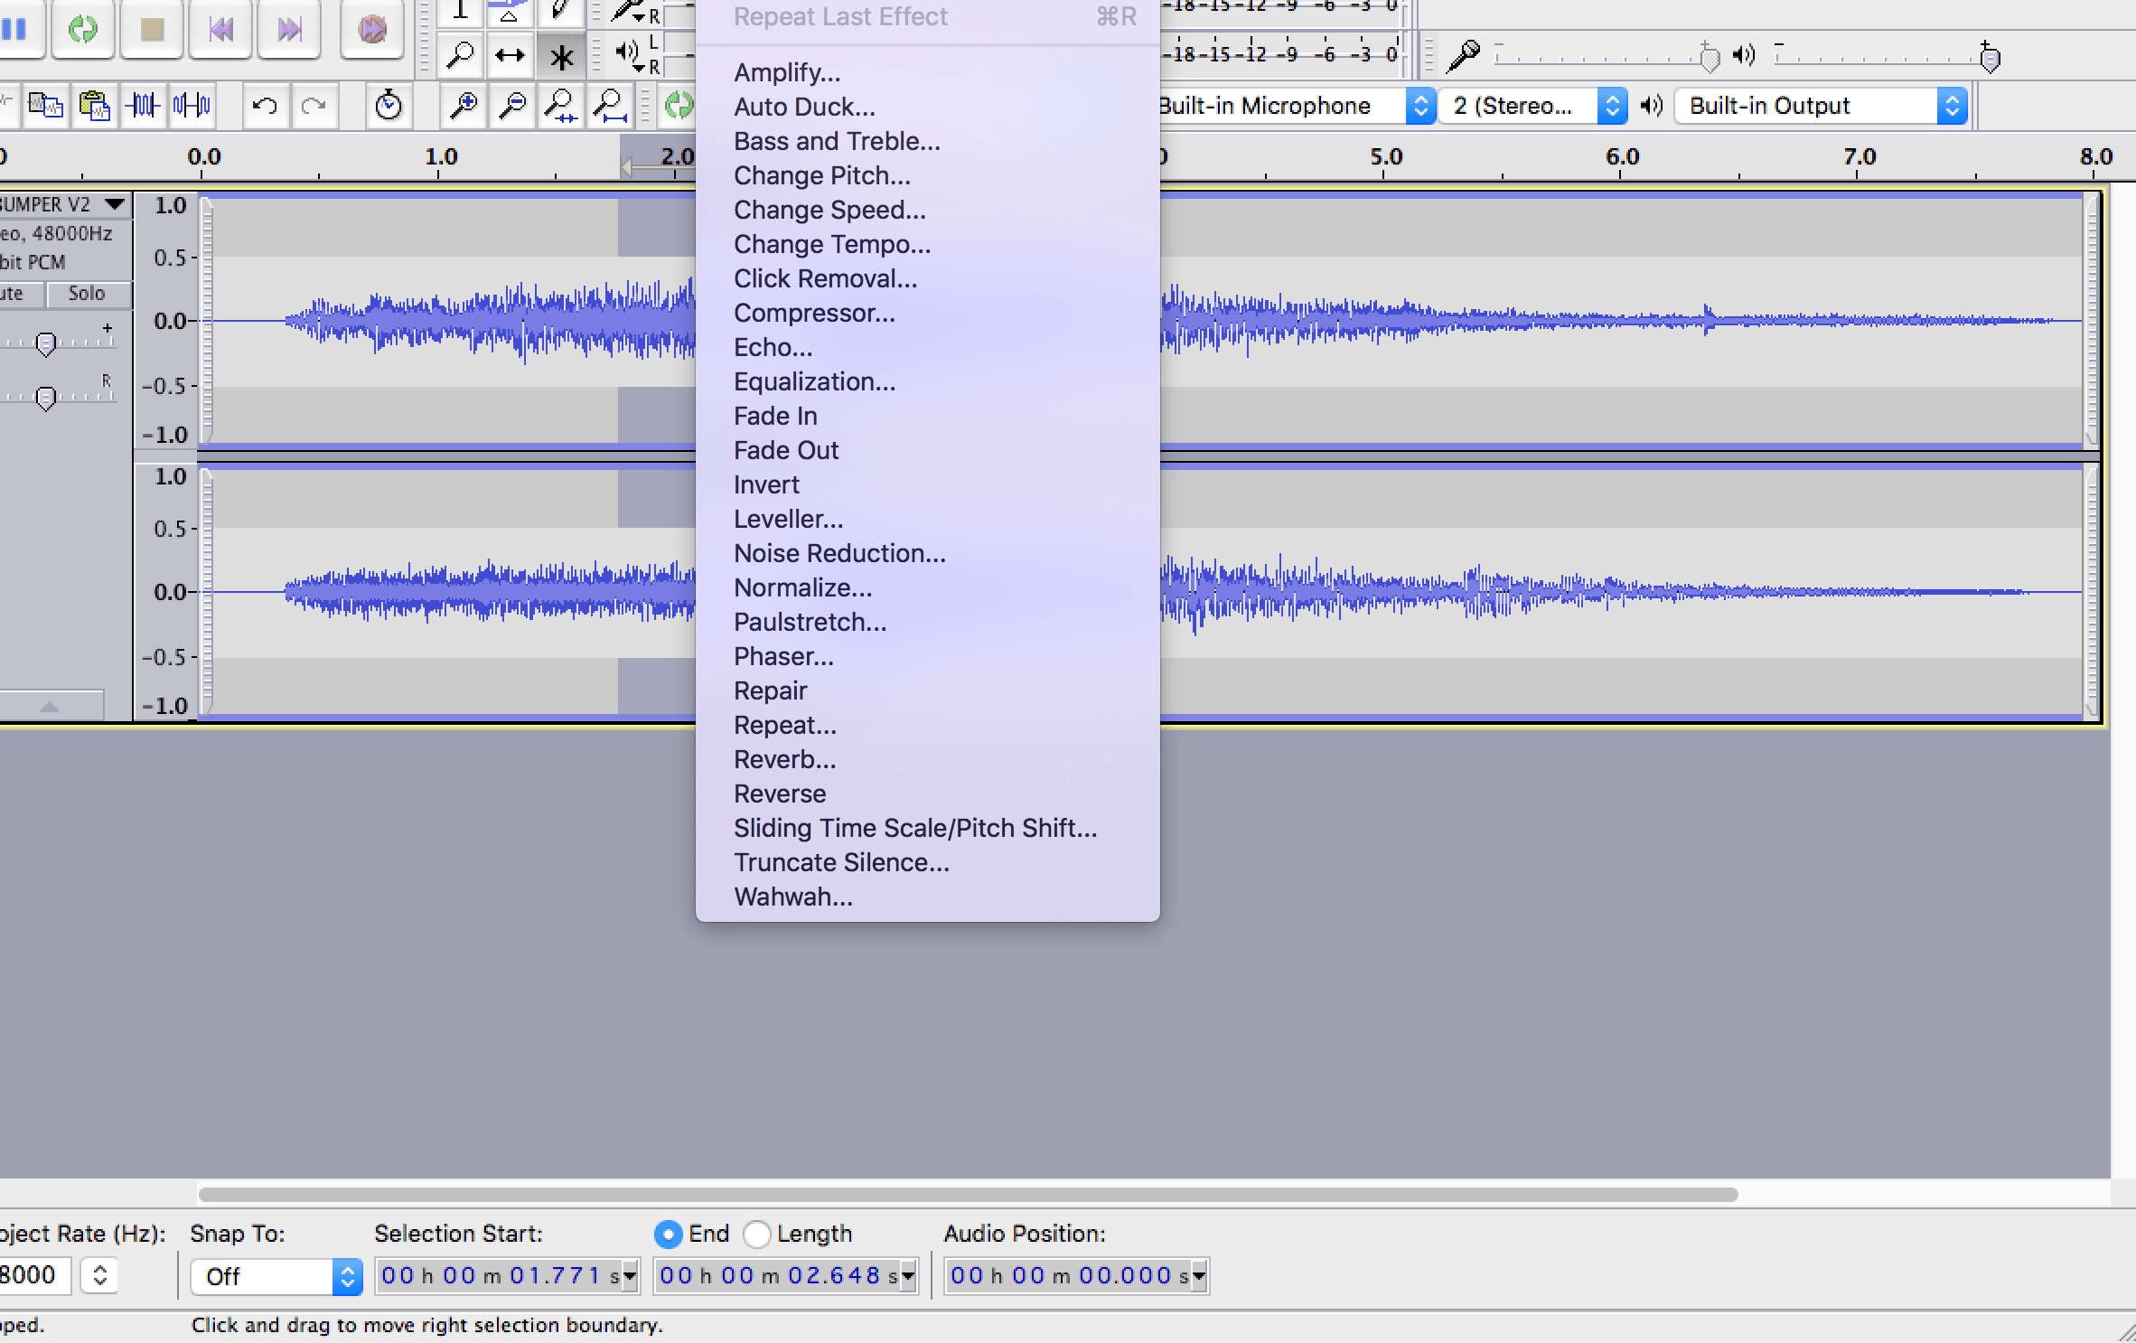Click the Undo icon in the edit toolbar

pyautogui.click(x=266, y=106)
